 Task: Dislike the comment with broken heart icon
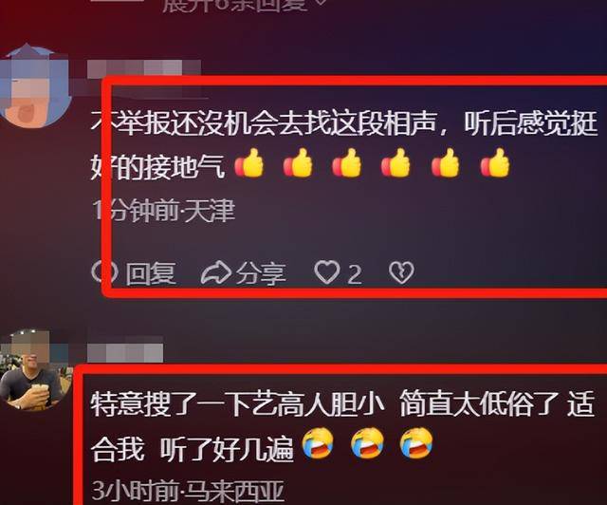pyautogui.click(x=401, y=272)
